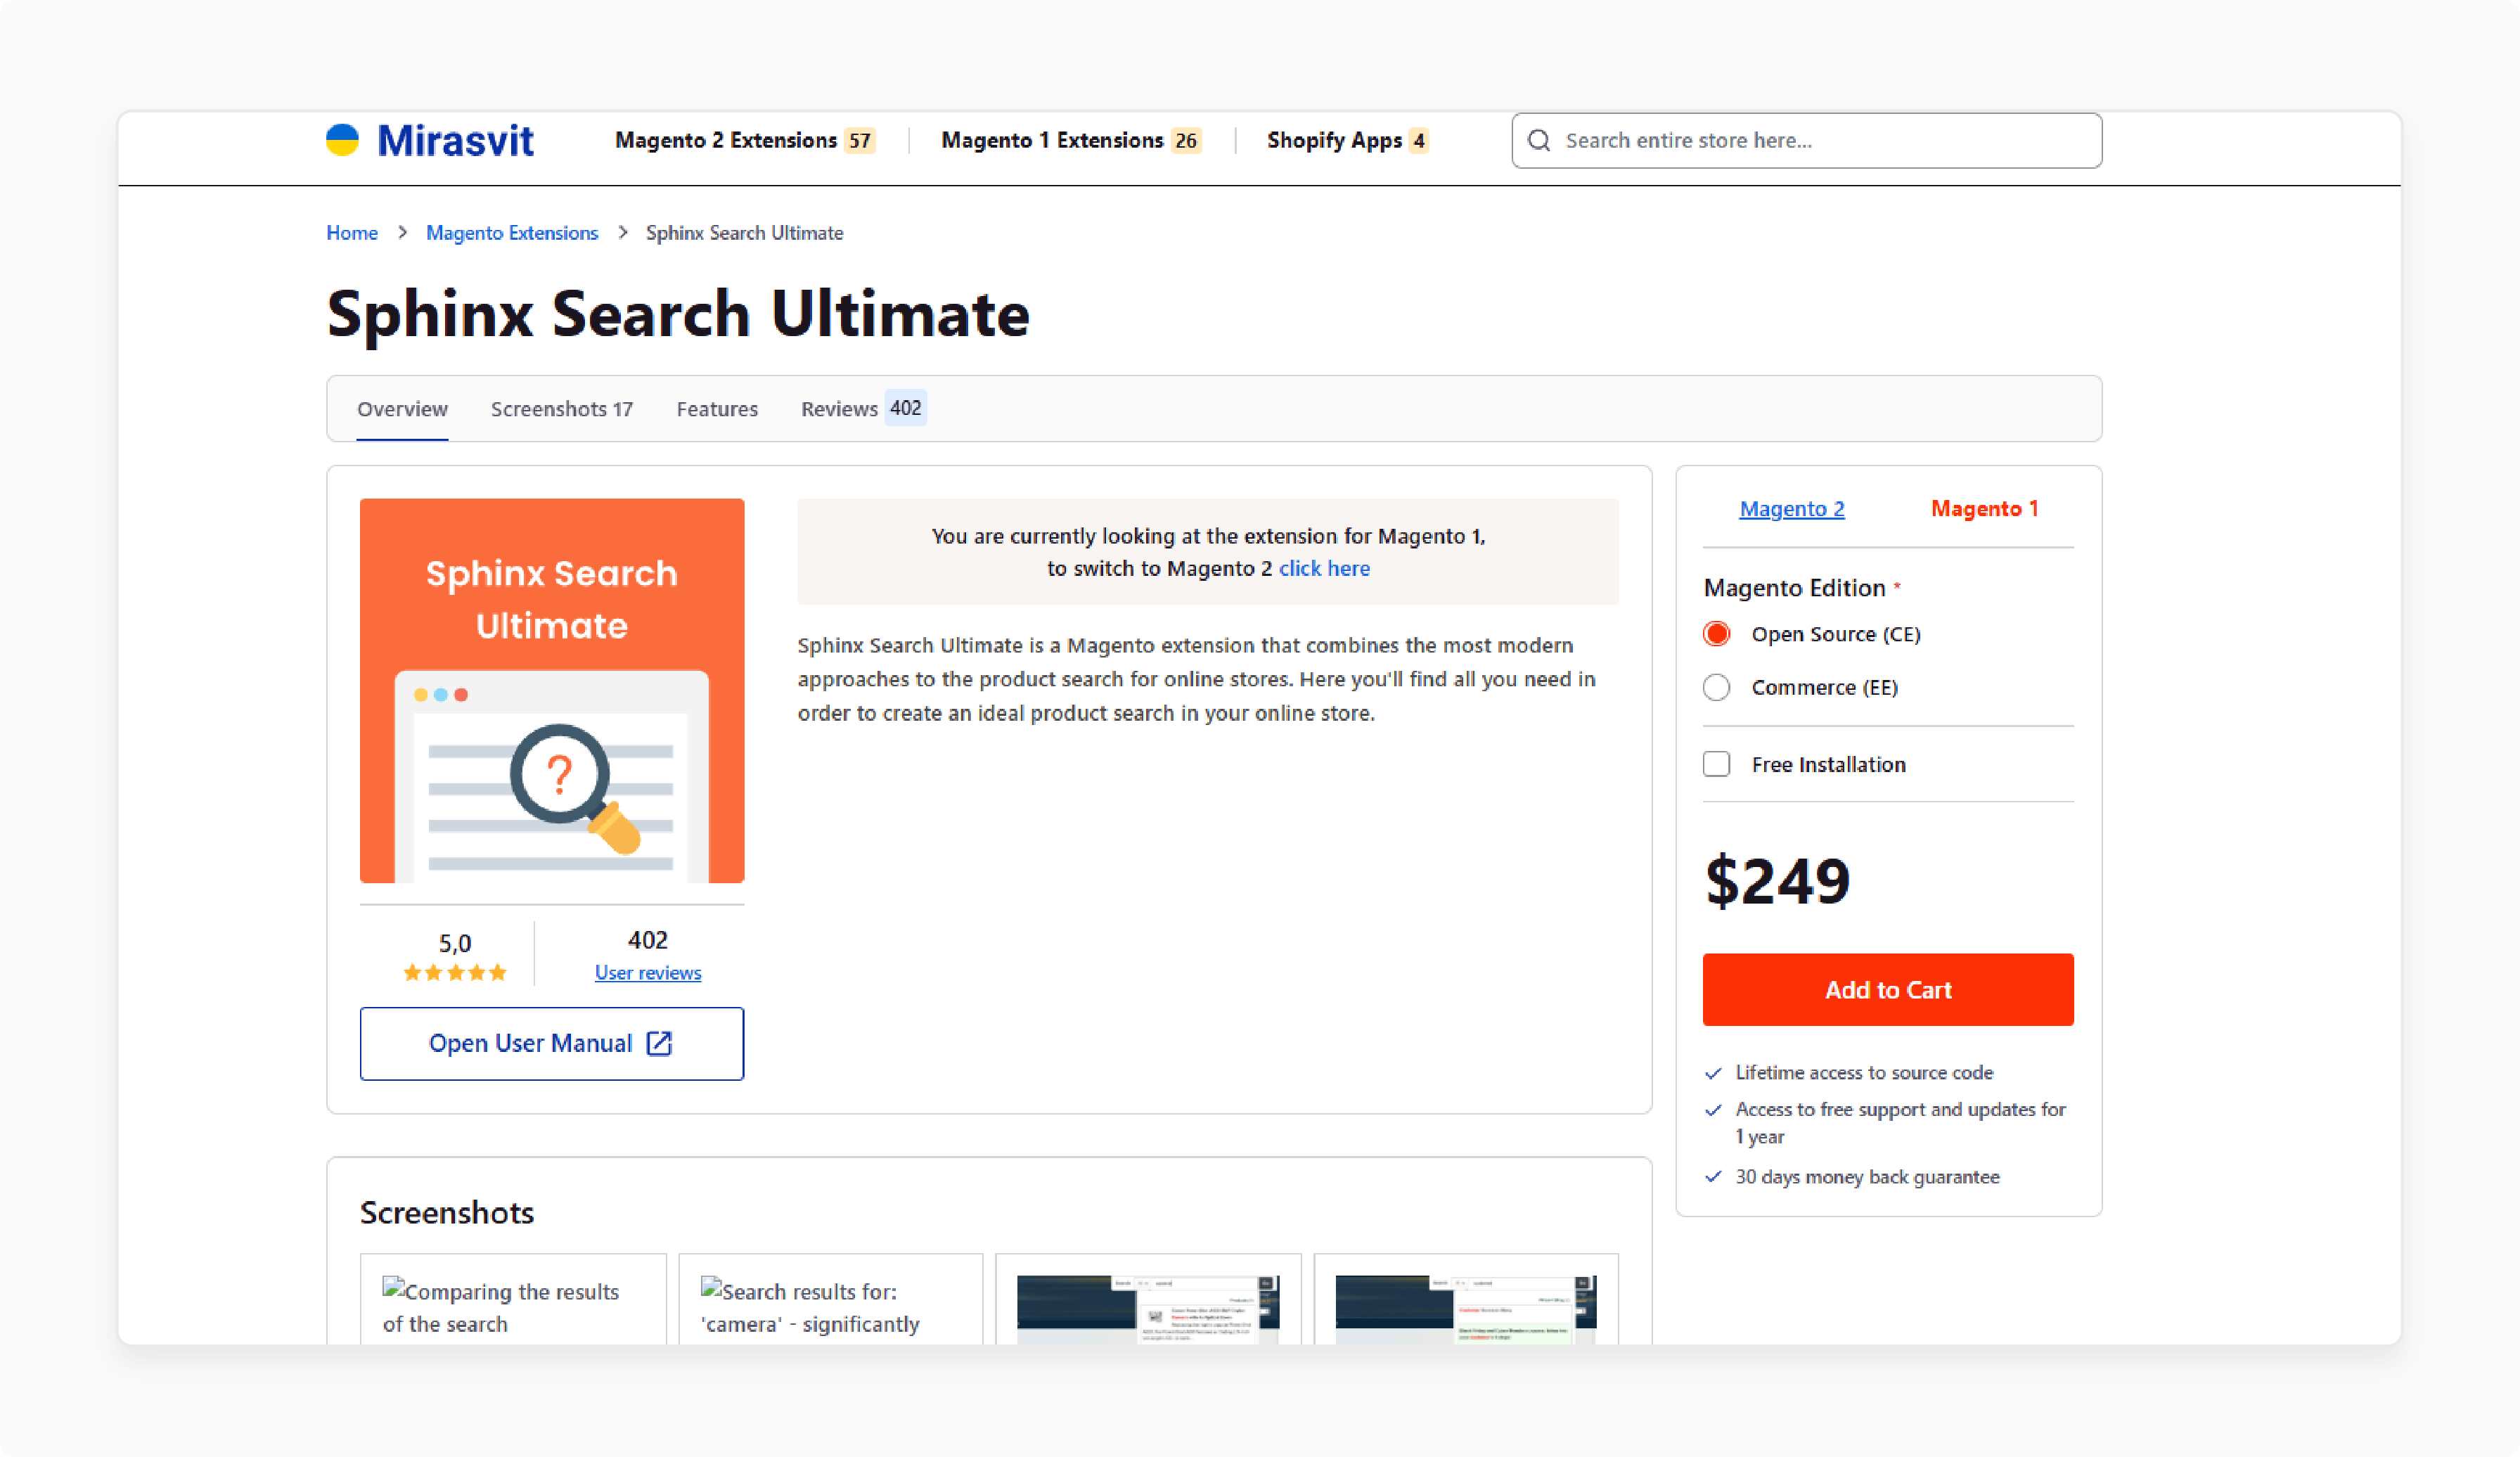
Task: Enable the Free Installation checkbox
Action: (x=1717, y=764)
